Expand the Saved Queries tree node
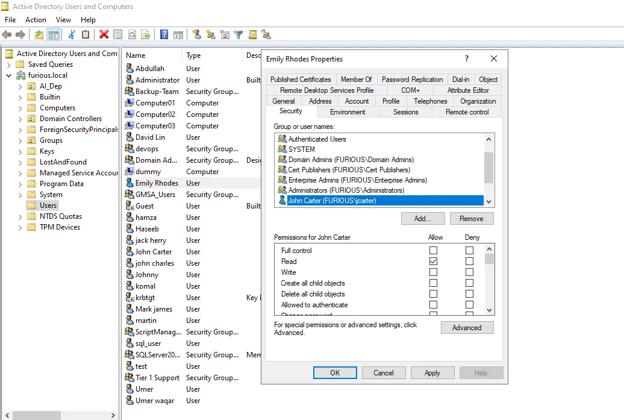 [x=9, y=64]
